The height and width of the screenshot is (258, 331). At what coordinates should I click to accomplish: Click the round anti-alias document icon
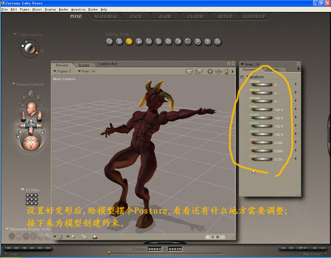pyautogui.click(x=210, y=72)
